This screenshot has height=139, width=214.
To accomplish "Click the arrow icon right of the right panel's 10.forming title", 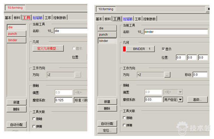I will coord(208,9).
